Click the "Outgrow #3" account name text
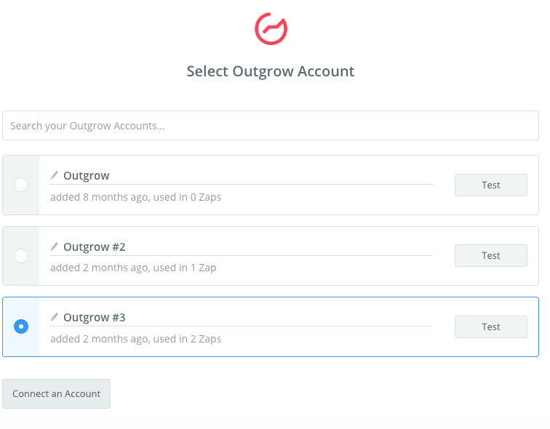The height and width of the screenshot is (429, 550). click(95, 317)
